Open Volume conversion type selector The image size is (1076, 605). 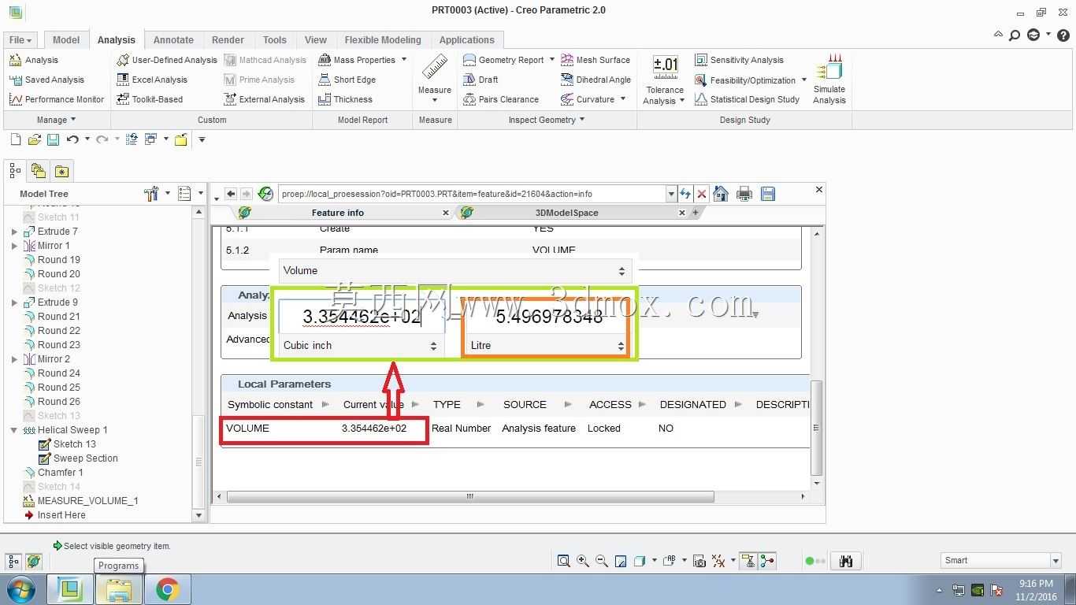click(455, 270)
